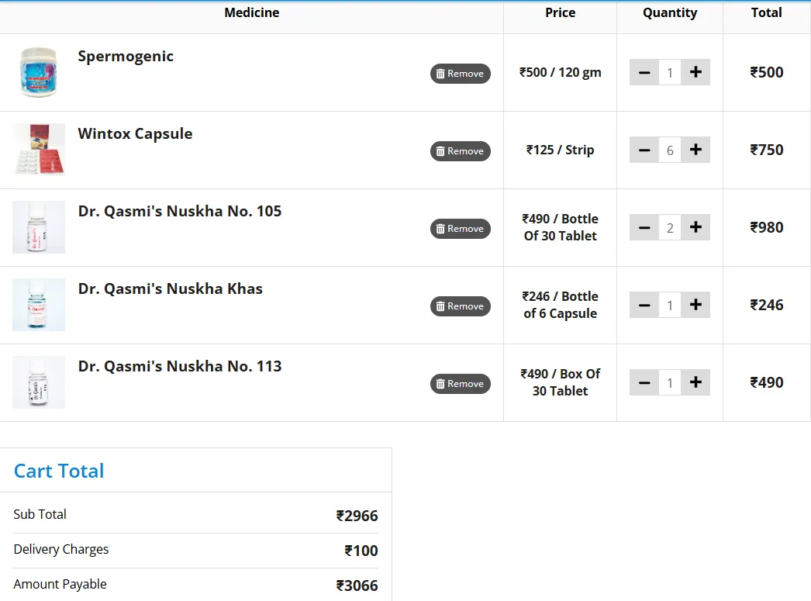Click minus icon for Wintox Capsule
The image size is (811, 601).
pos(644,150)
